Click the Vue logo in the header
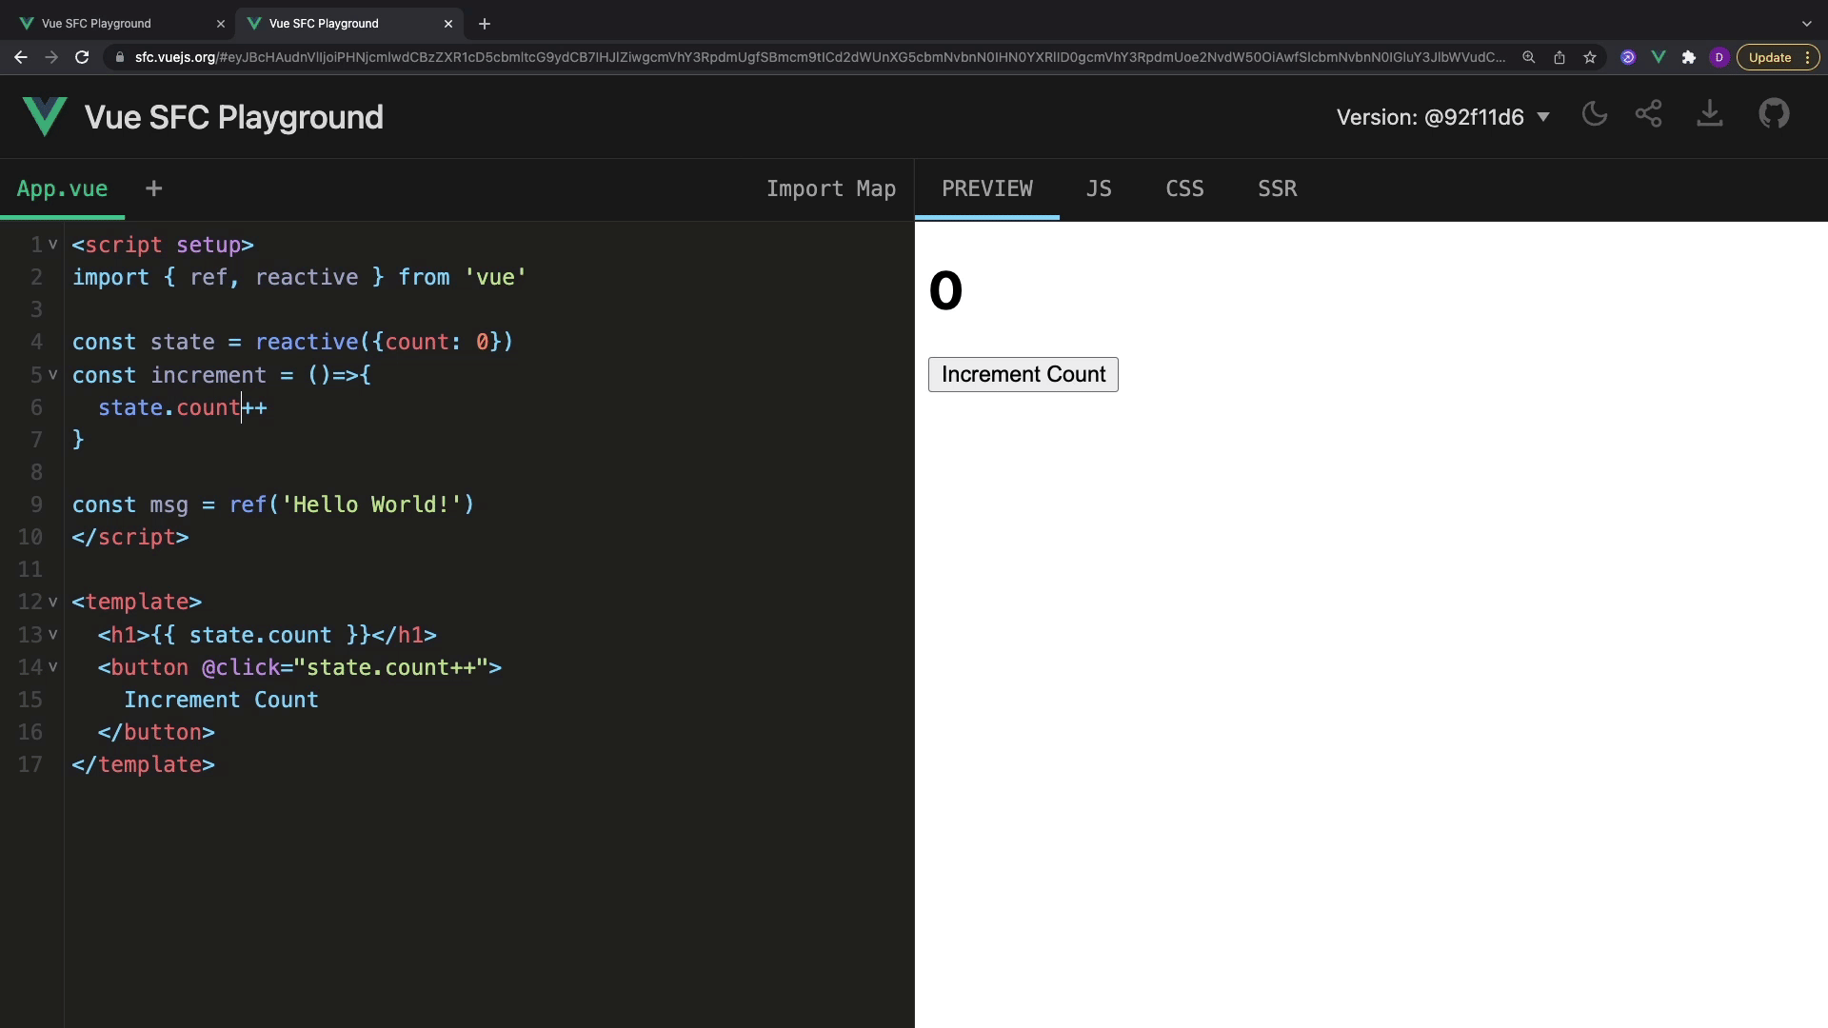The width and height of the screenshot is (1828, 1028). [x=45, y=116]
